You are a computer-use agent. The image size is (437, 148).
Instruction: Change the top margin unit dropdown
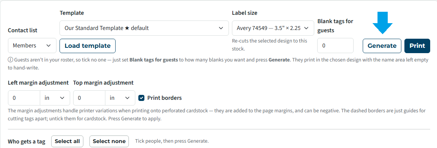pyautogui.click(x=120, y=98)
